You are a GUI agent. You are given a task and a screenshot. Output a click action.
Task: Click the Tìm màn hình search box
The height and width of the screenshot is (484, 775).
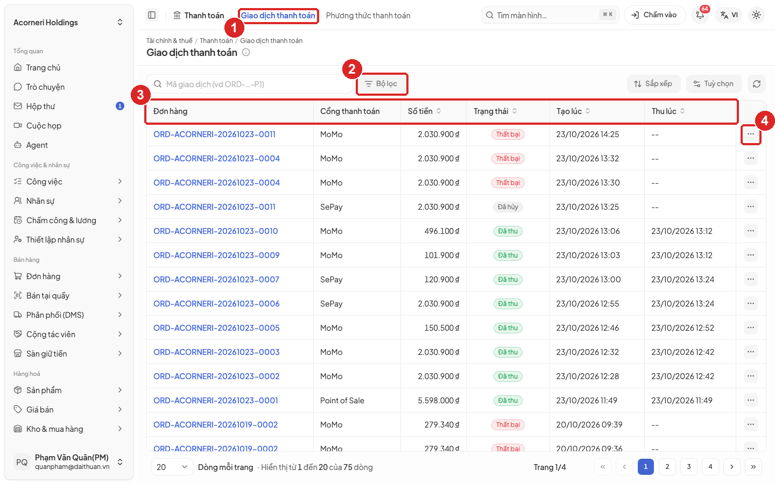click(x=550, y=15)
